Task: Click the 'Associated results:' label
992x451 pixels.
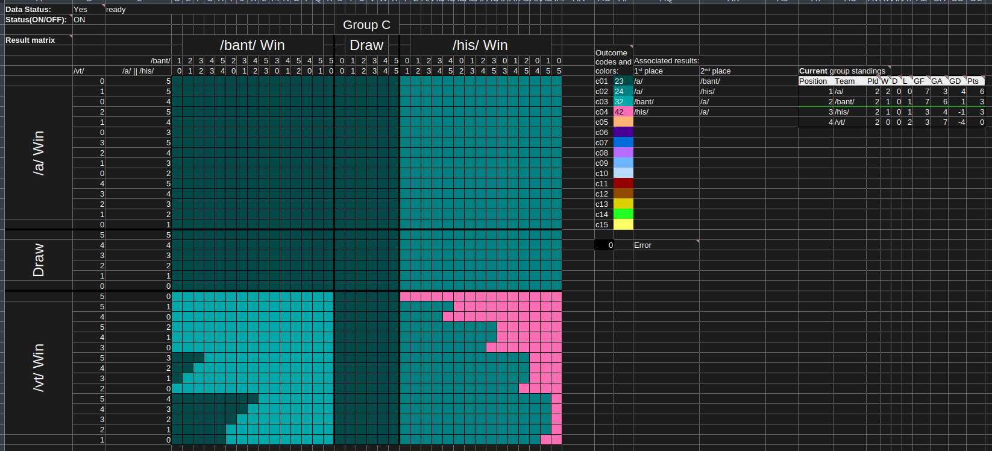Action: click(667, 61)
